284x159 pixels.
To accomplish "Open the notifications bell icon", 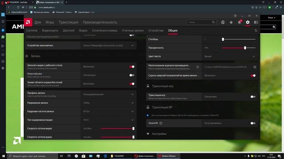I will click(240, 22).
